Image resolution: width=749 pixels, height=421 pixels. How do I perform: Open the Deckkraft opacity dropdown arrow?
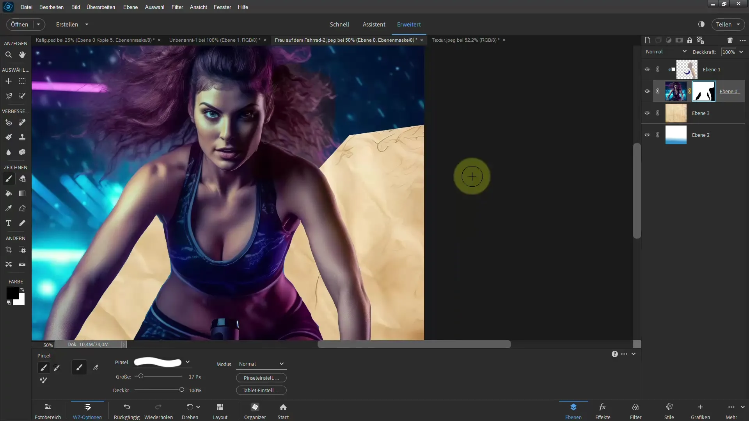point(741,52)
